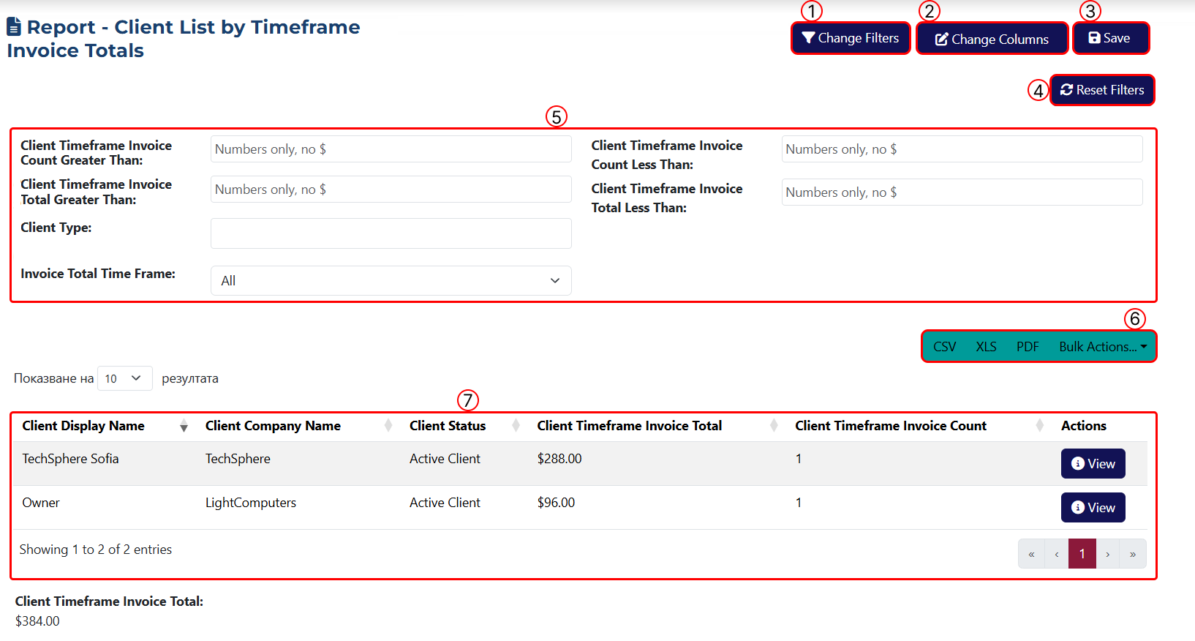
Task: Focus the Invoice Count Less Than field
Action: (962, 149)
